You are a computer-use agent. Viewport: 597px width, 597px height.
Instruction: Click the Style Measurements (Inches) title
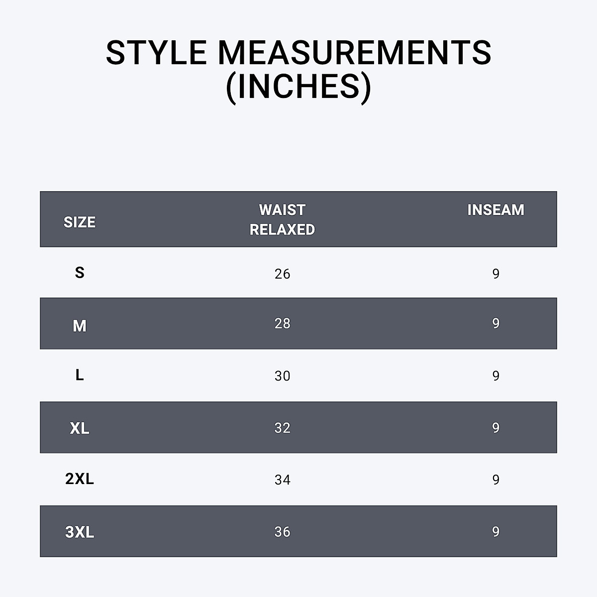(x=298, y=69)
